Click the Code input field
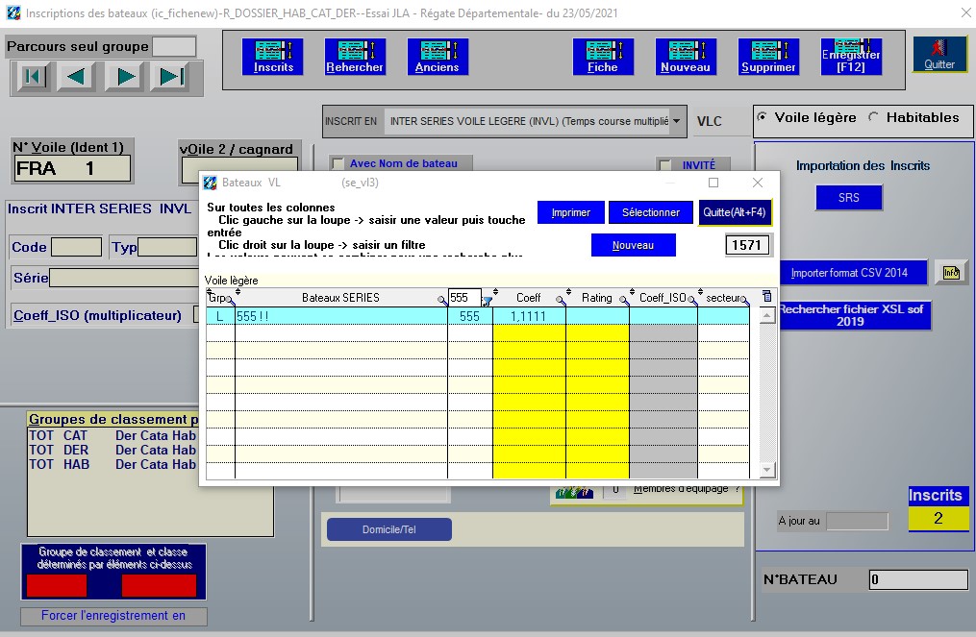The image size is (976, 637). coord(76,247)
